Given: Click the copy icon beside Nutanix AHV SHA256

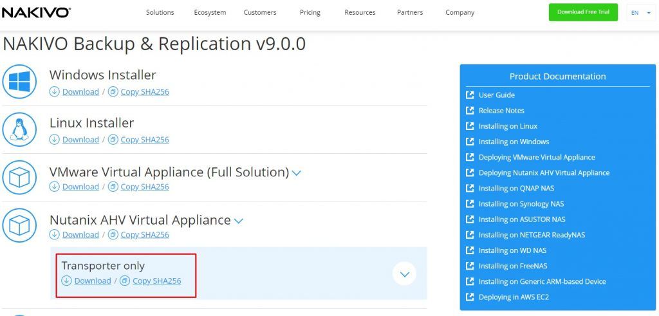Looking at the screenshot, I should [x=113, y=234].
